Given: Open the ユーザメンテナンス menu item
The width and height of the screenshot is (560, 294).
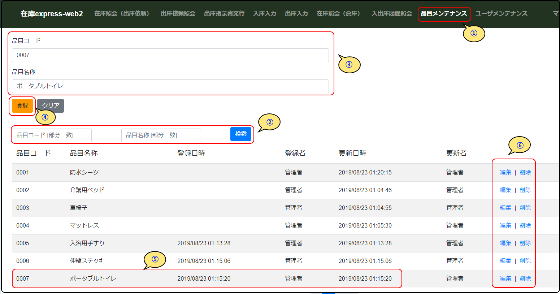Looking at the screenshot, I should (501, 14).
